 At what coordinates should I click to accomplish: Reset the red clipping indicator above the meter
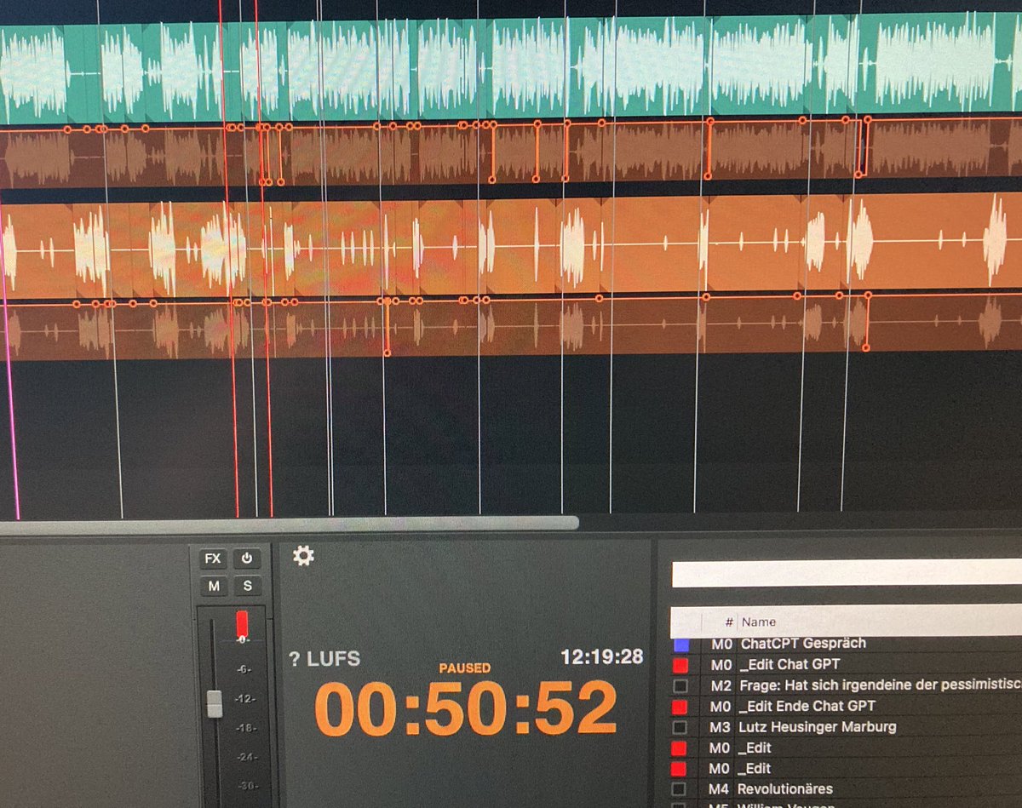coord(242,623)
